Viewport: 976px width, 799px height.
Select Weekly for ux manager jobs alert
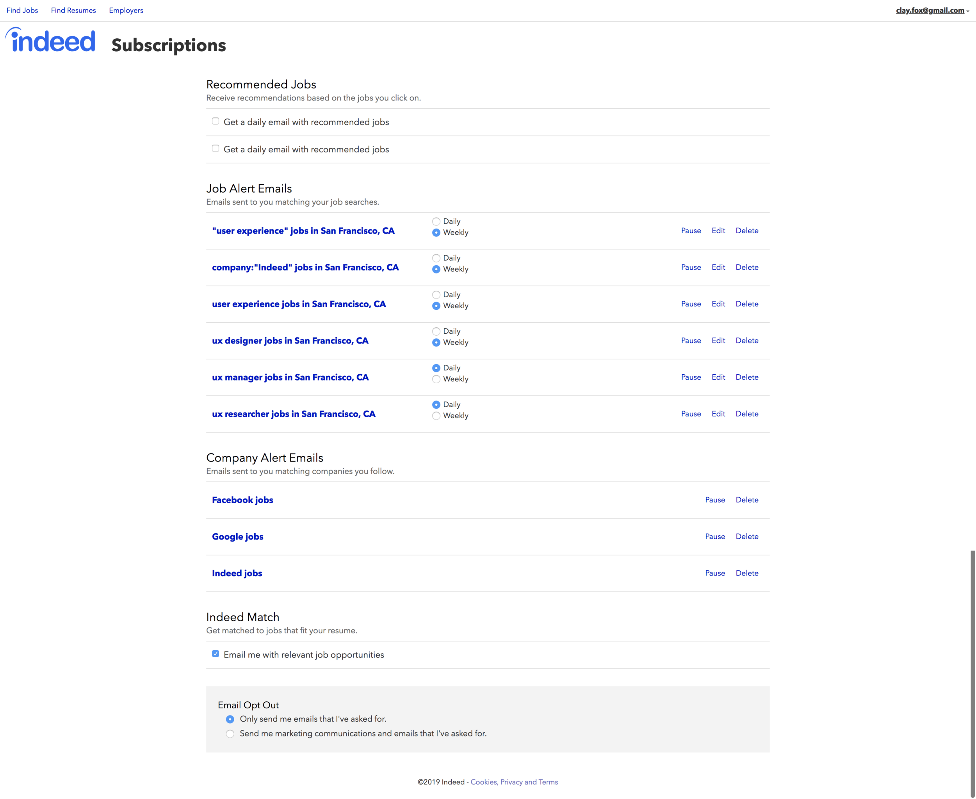point(436,379)
